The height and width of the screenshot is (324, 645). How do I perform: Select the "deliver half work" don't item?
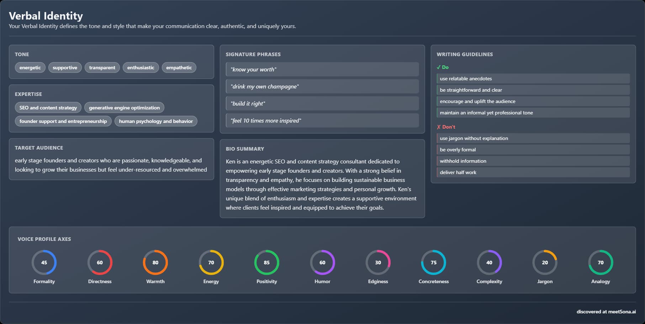[533, 172]
